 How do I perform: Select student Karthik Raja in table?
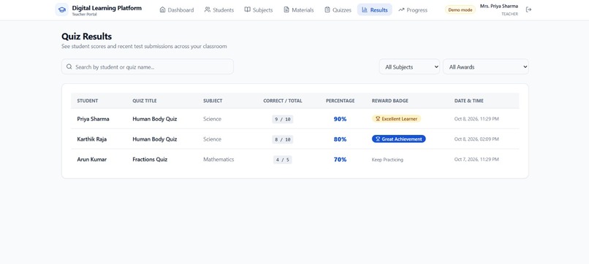coord(91,139)
